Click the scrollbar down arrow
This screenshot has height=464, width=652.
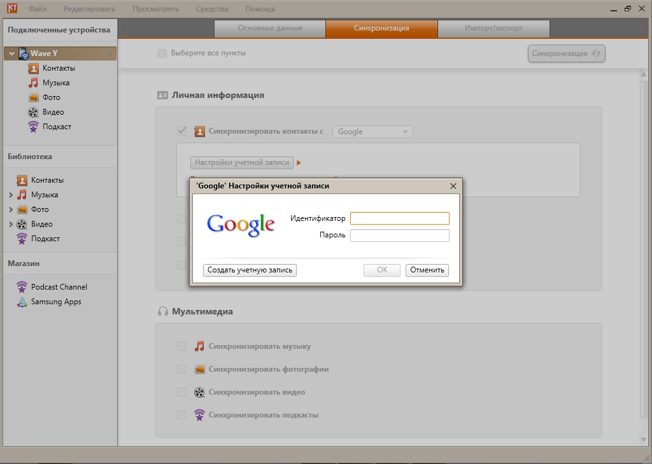coord(644,440)
